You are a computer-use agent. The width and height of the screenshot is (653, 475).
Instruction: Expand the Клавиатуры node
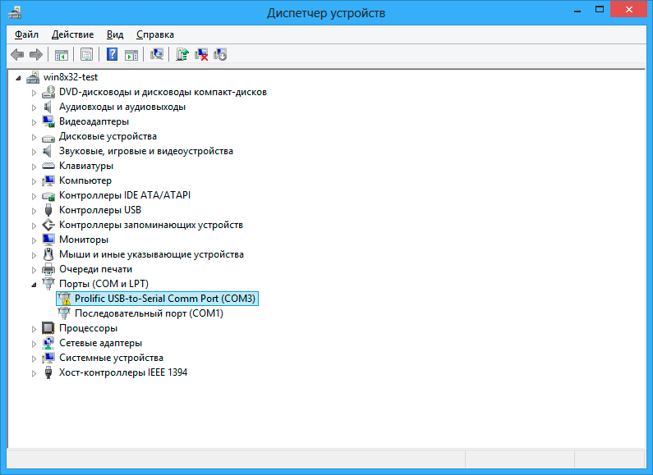(x=34, y=167)
